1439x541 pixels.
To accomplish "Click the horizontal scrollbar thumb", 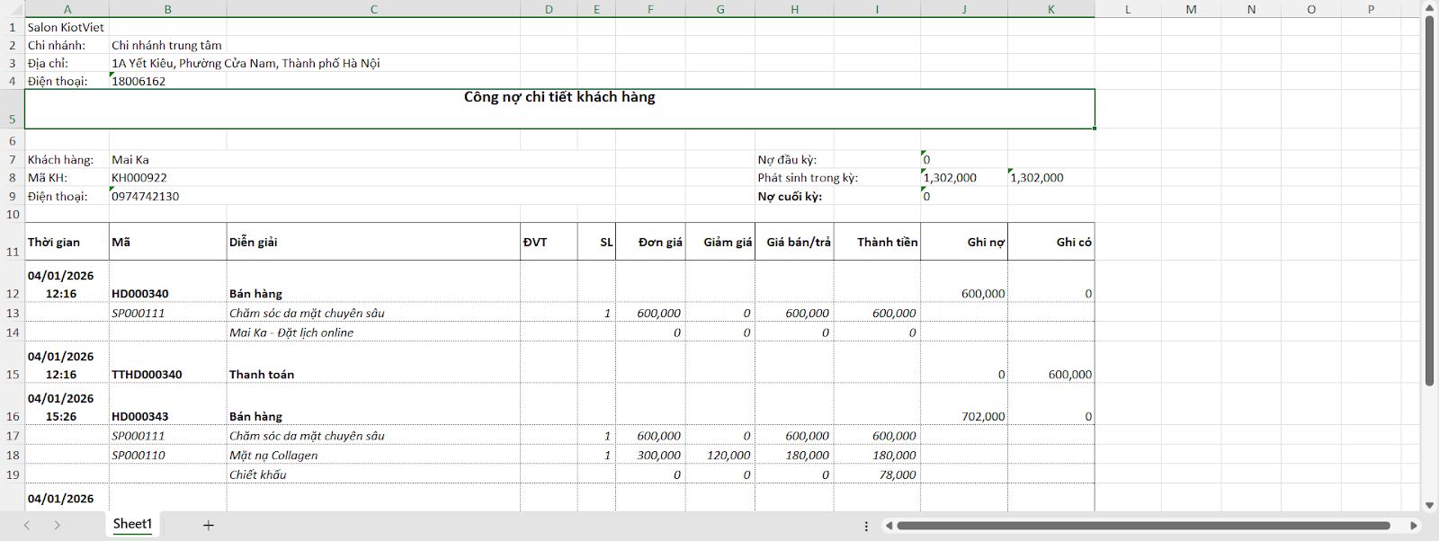I will 1143,526.
